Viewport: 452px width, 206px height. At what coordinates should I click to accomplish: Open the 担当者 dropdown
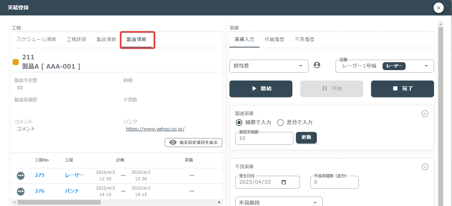point(269,66)
